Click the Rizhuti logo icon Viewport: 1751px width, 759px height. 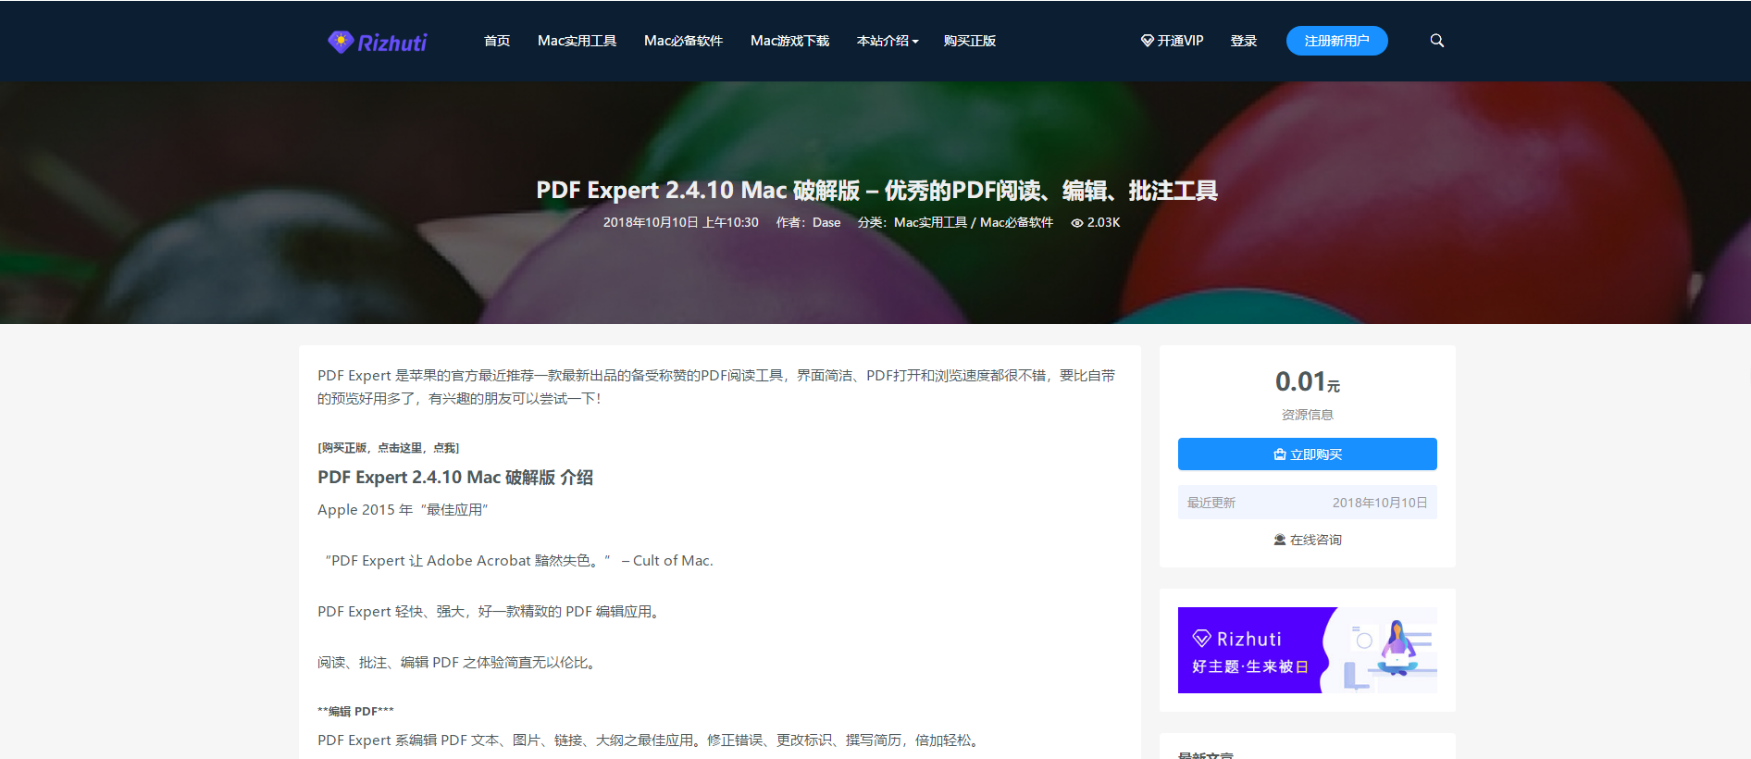point(341,42)
